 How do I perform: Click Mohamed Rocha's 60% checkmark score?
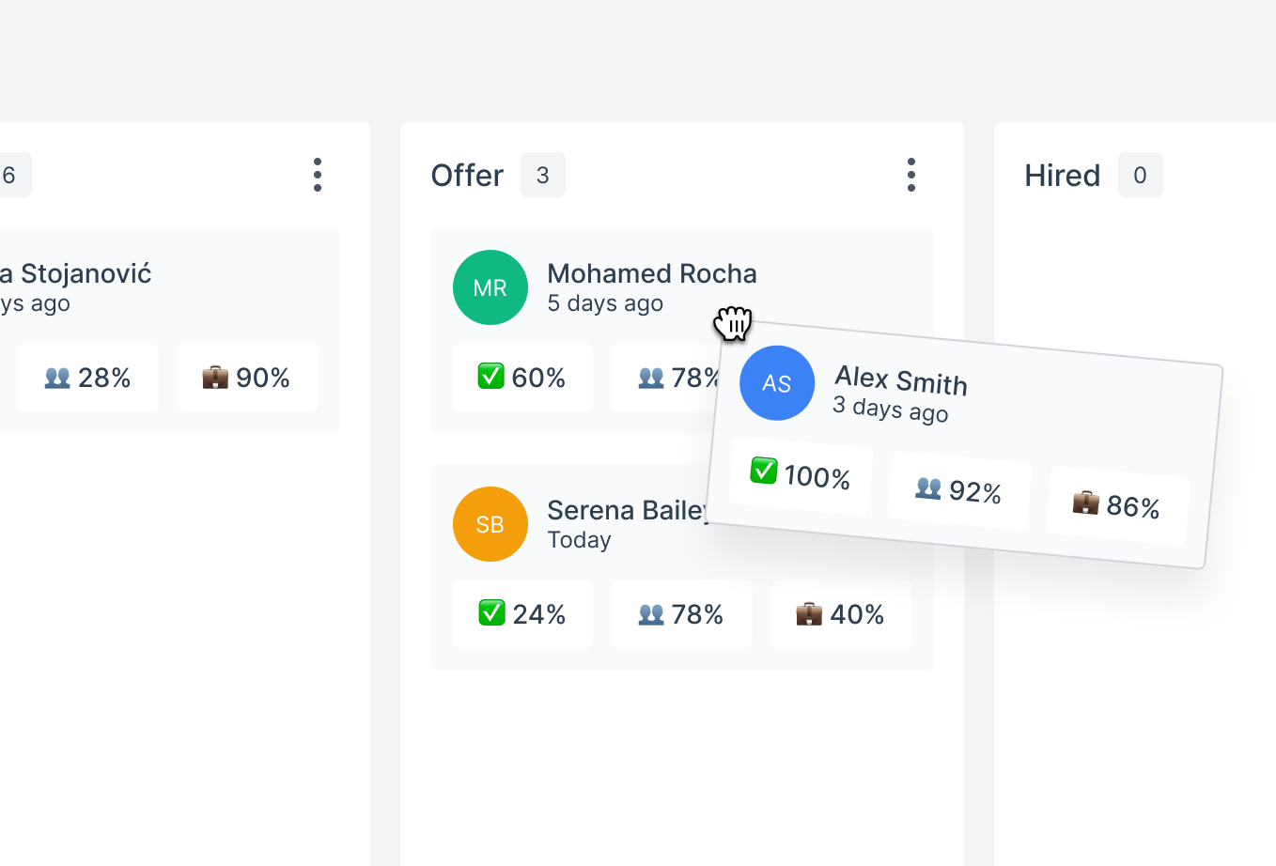coord(522,378)
